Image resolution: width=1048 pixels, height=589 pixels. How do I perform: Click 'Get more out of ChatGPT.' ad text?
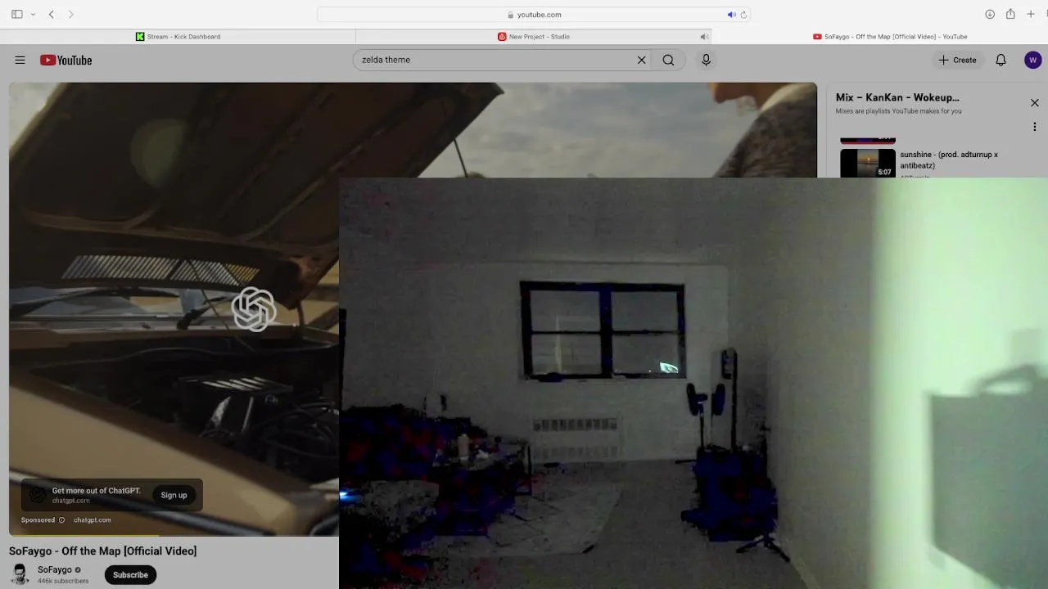point(97,491)
